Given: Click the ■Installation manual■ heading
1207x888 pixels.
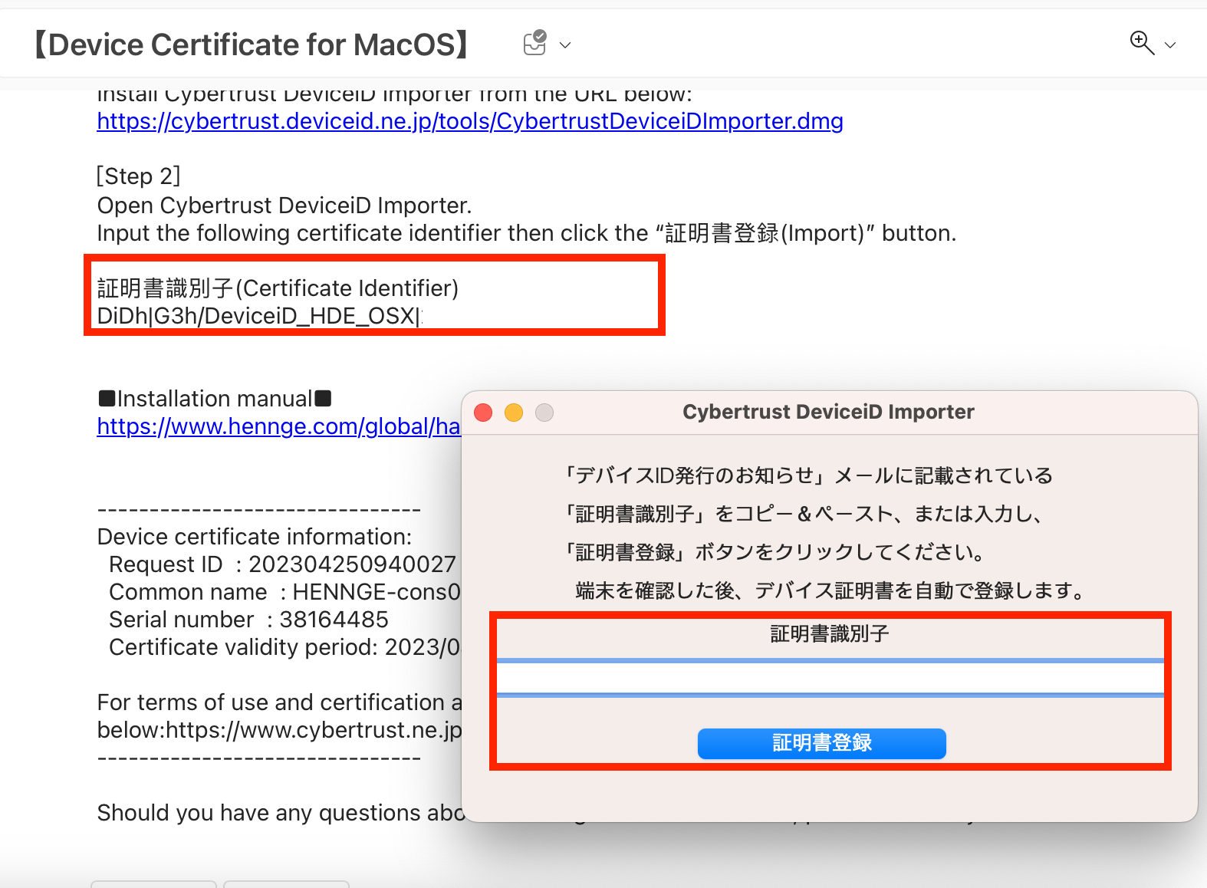Looking at the screenshot, I should click(215, 399).
